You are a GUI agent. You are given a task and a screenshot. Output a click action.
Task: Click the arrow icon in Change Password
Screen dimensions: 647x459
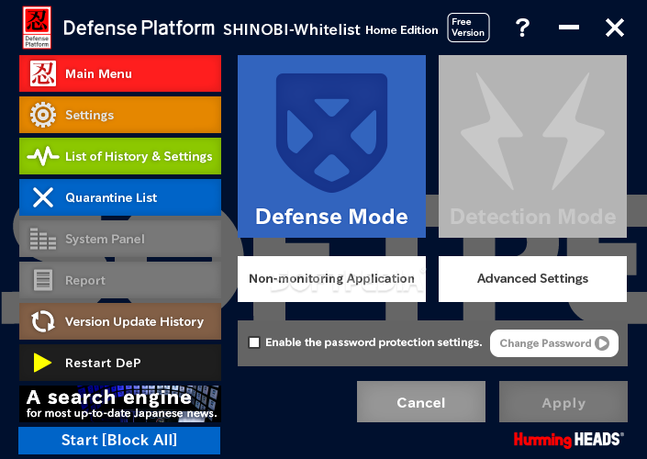(602, 343)
